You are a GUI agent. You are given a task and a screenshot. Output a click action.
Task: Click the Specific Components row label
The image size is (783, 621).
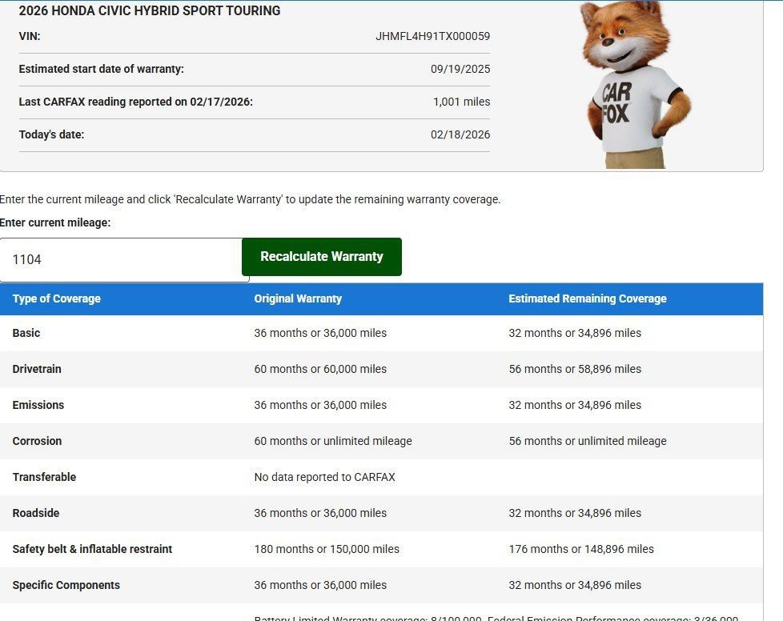[66, 585]
